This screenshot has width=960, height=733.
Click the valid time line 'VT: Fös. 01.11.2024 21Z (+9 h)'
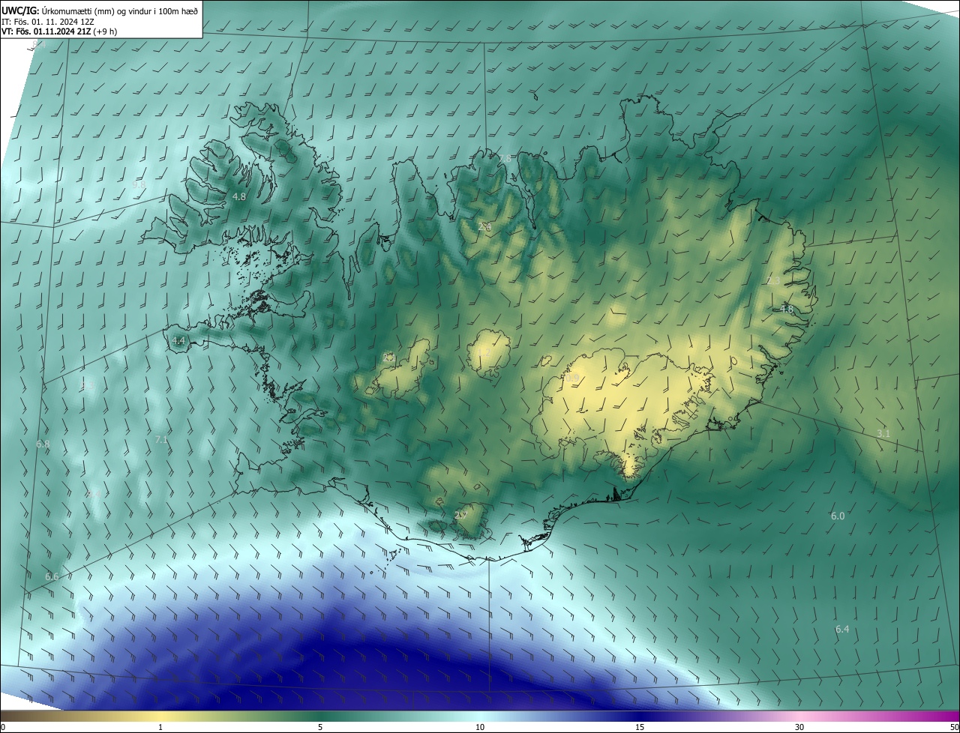59,31
